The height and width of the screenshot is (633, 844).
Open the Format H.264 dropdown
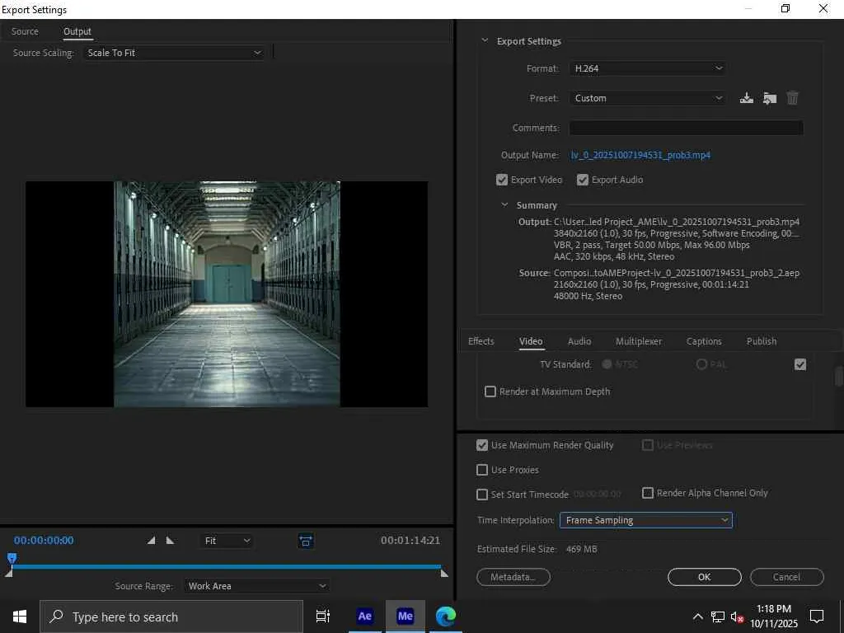click(647, 68)
